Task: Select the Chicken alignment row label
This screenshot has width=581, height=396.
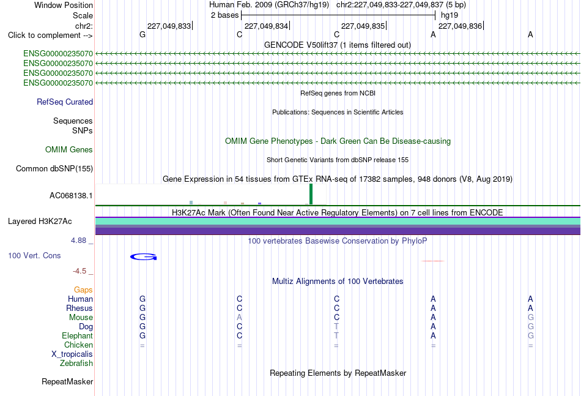Action: pyautogui.click(x=78, y=345)
